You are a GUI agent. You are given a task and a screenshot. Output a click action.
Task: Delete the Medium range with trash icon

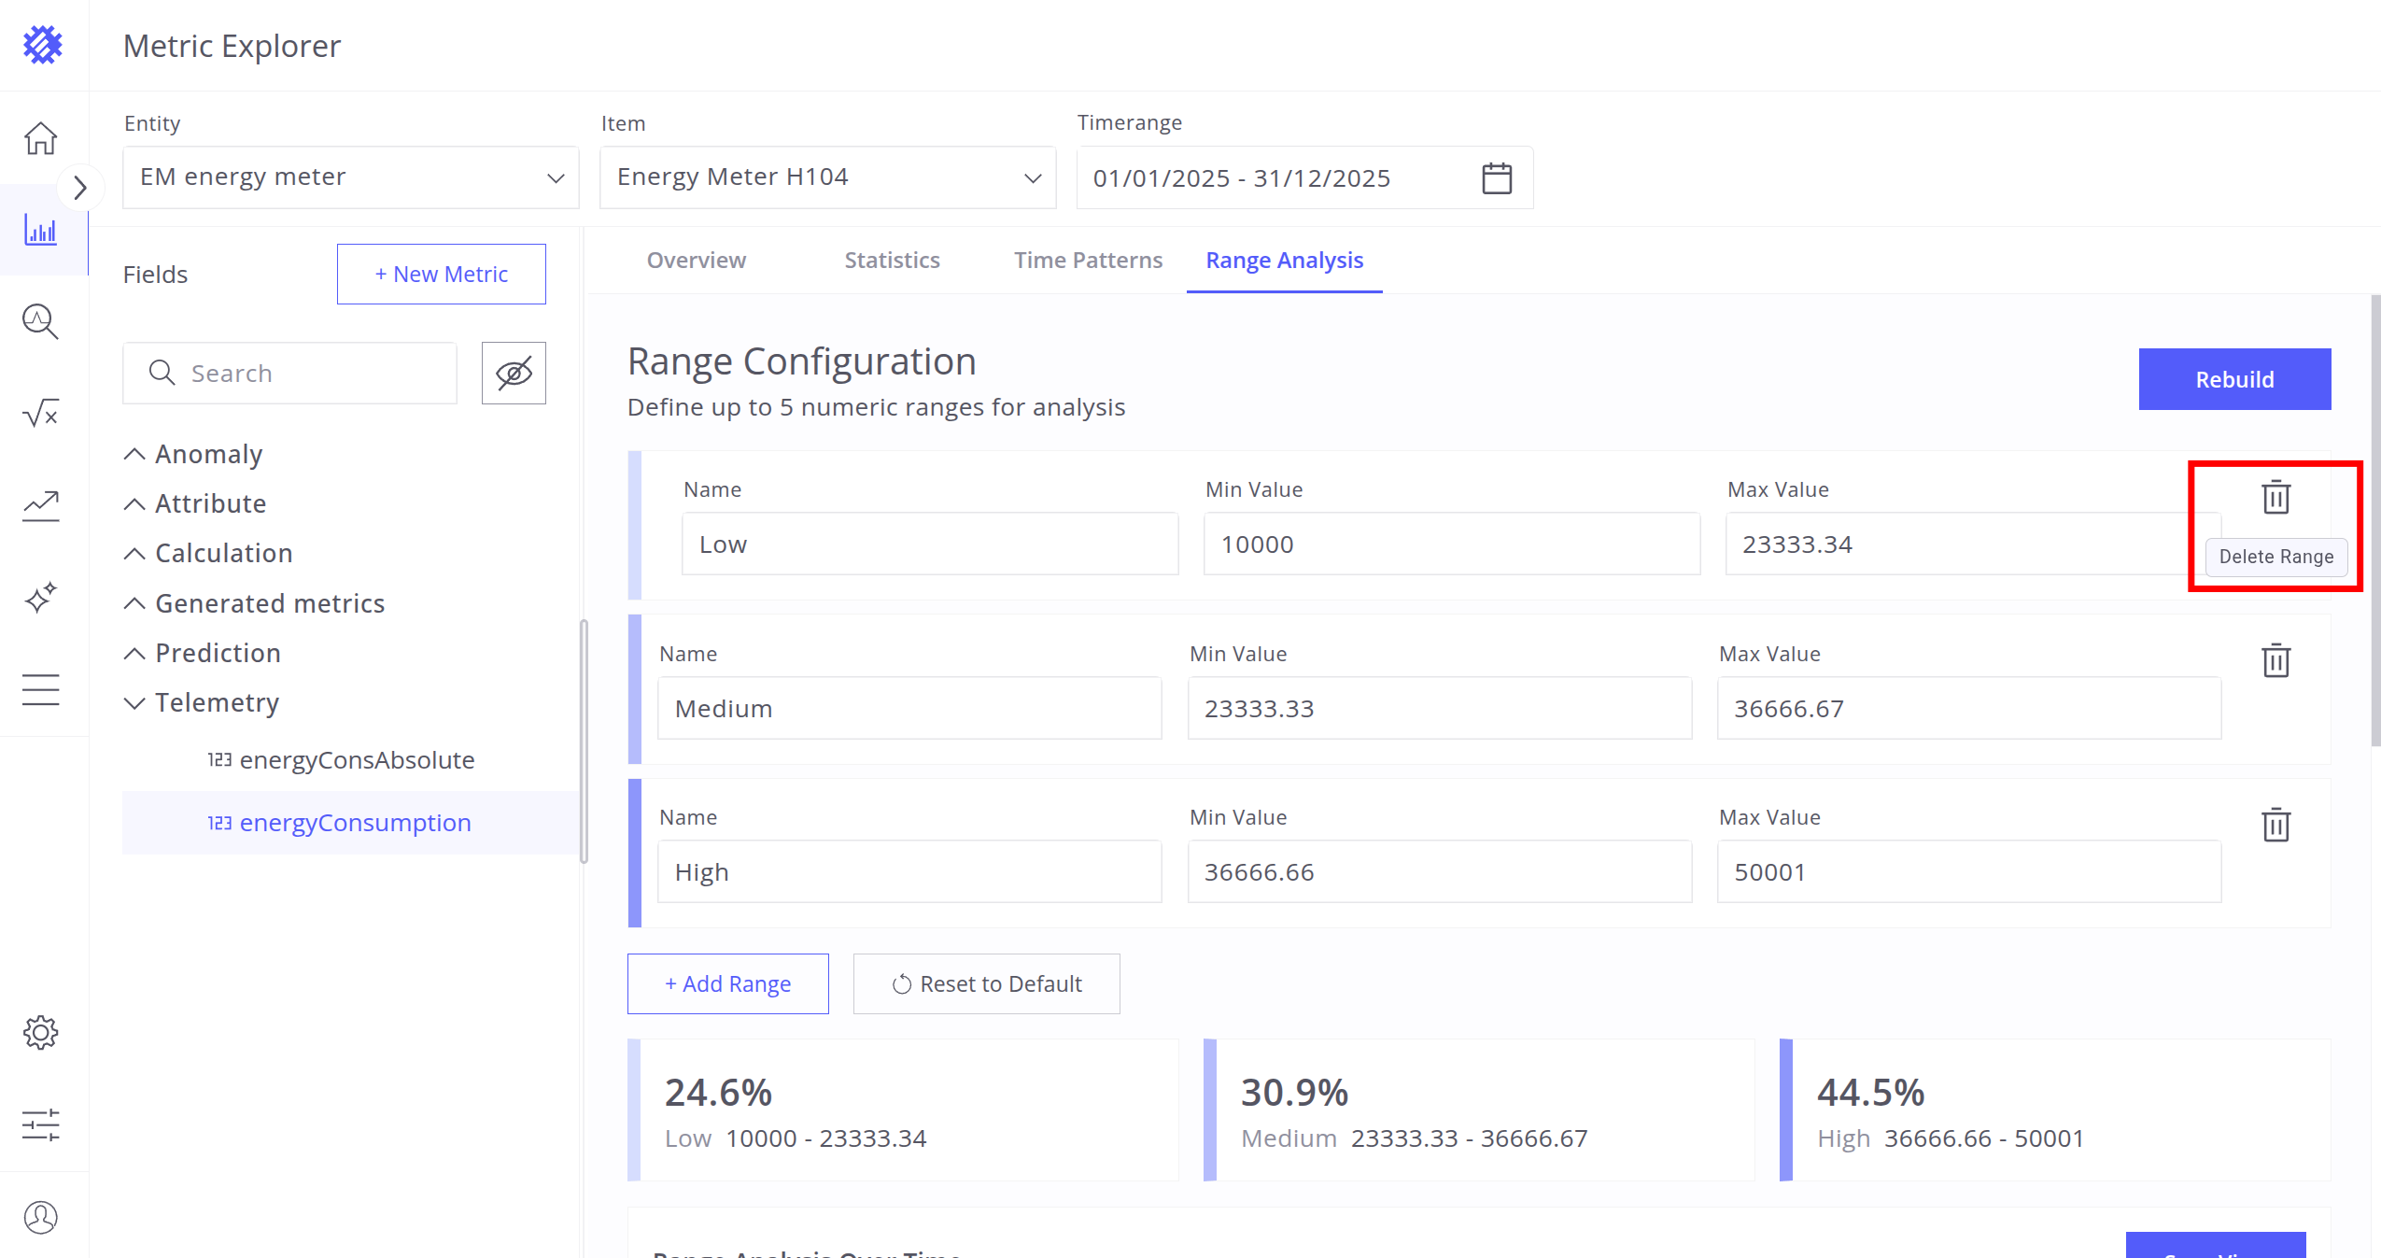point(2275,660)
